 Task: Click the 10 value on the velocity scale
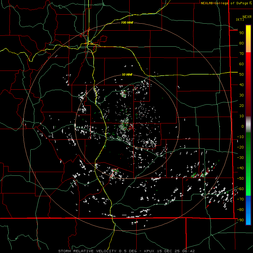click(x=241, y=116)
